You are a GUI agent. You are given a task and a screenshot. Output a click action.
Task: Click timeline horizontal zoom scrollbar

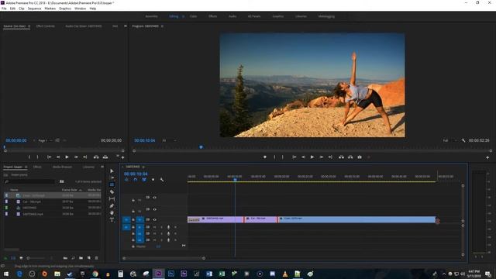164,258
